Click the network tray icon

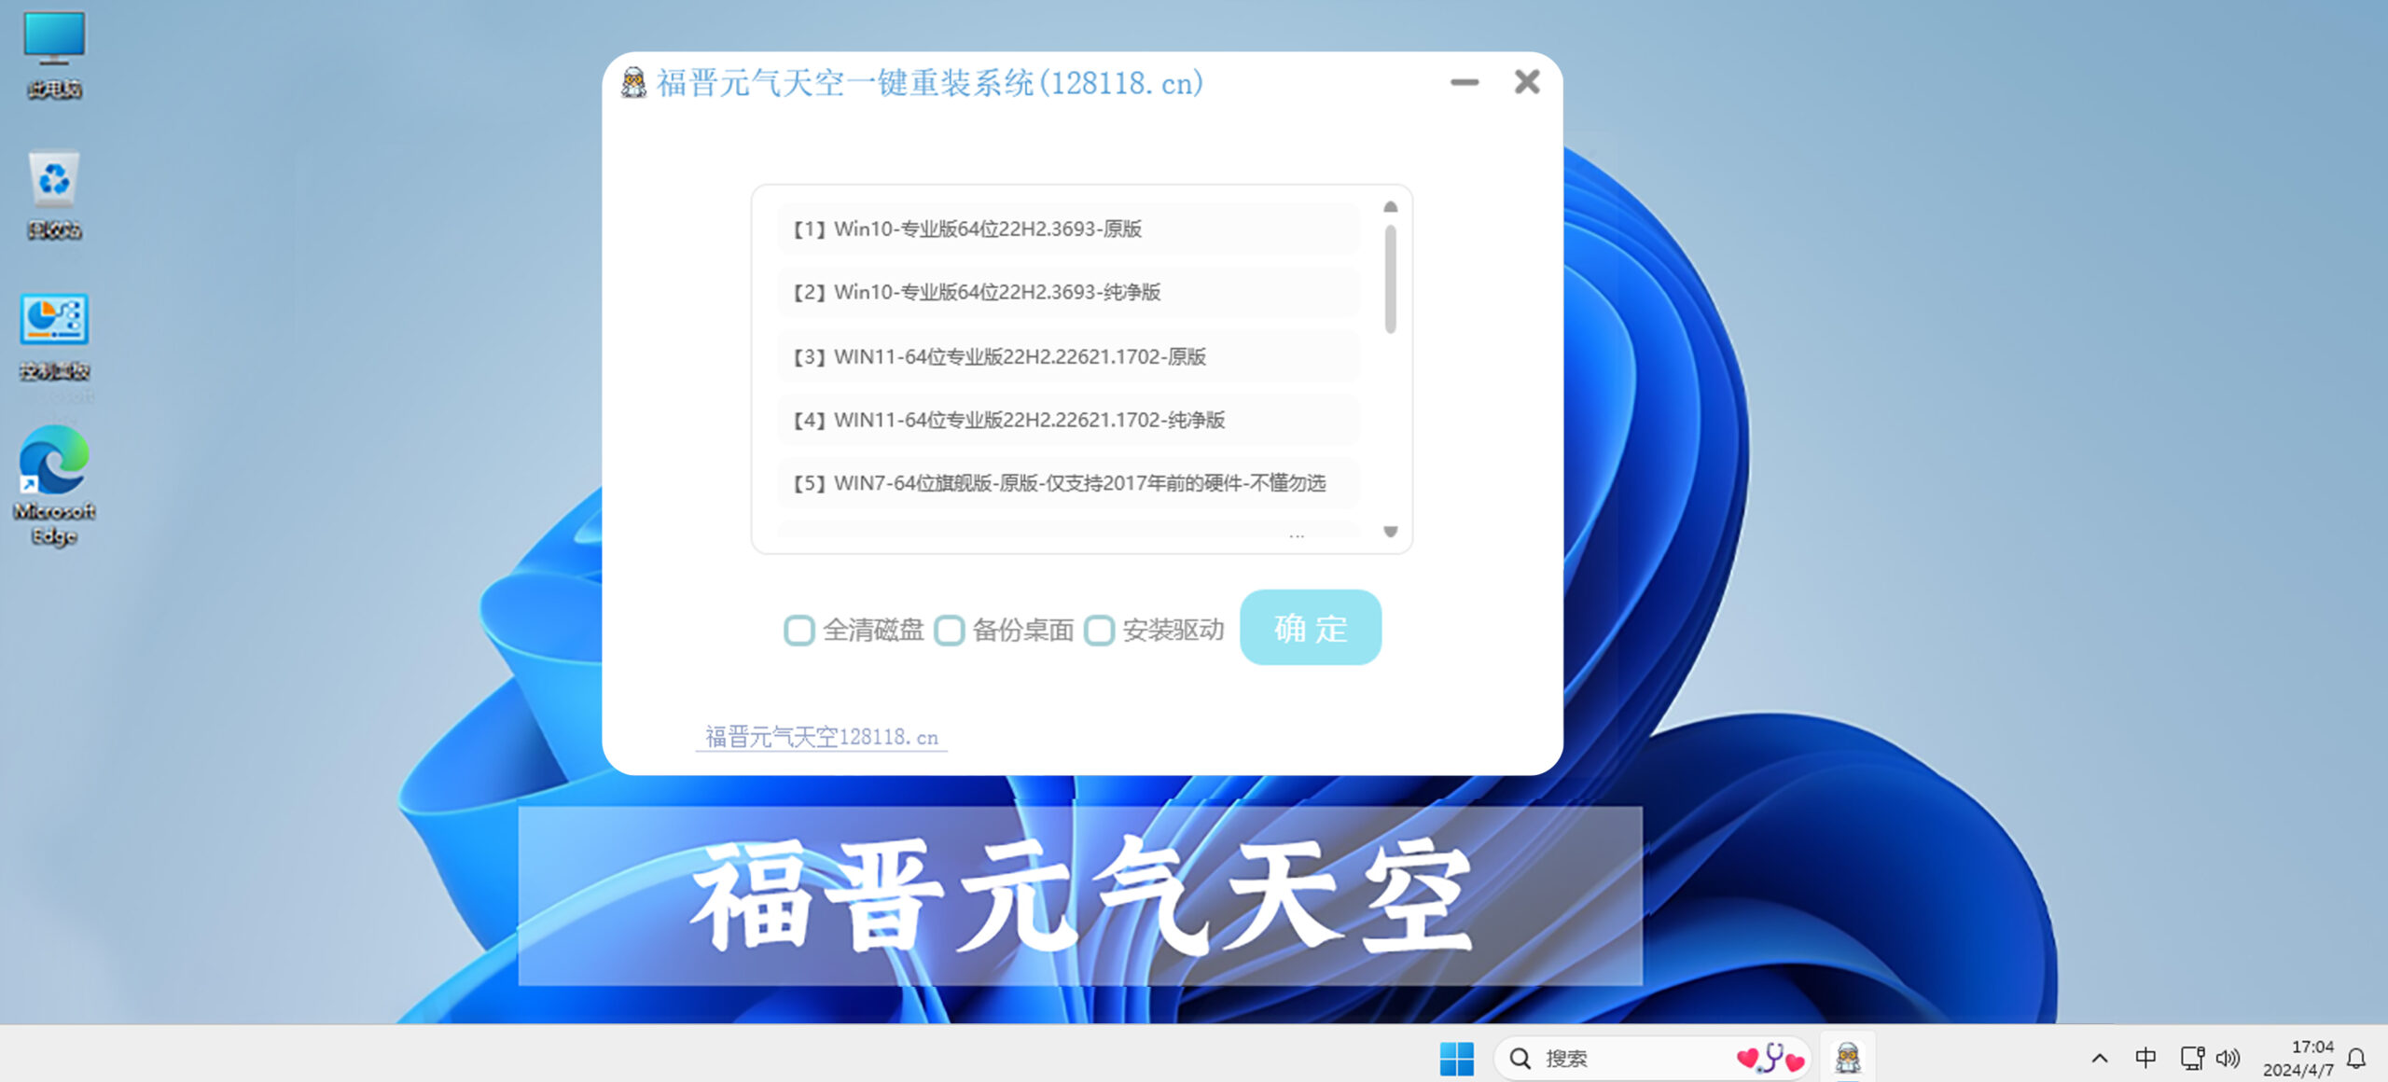[x=2191, y=1058]
